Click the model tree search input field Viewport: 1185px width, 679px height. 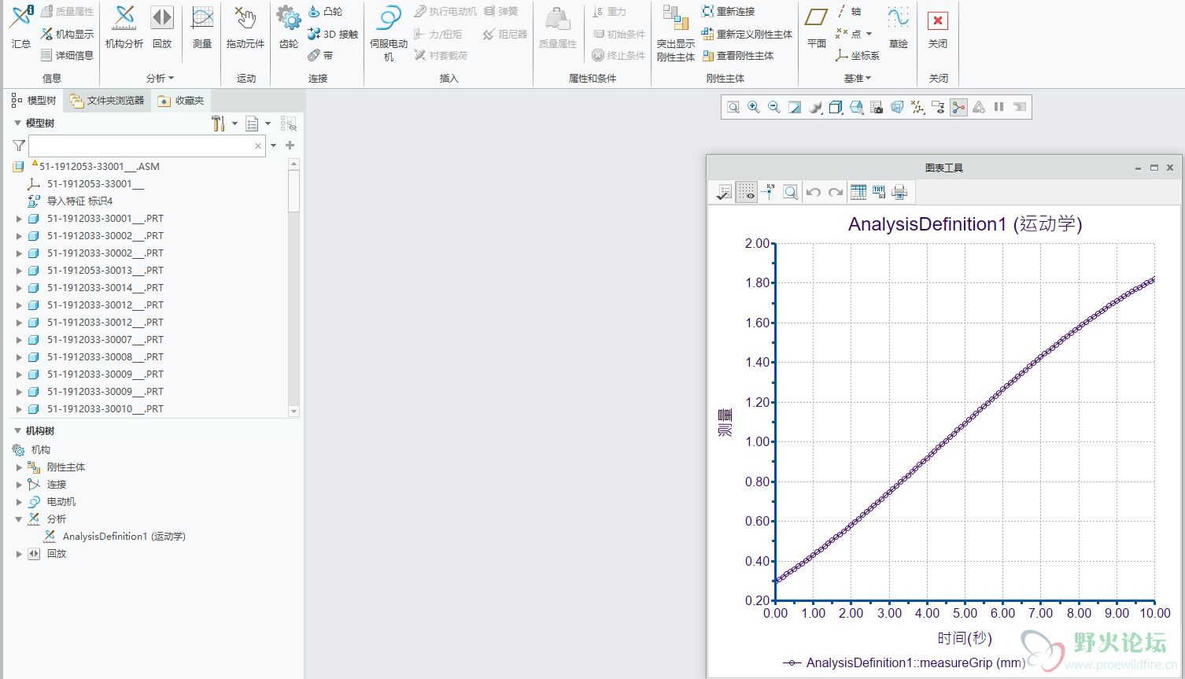[142, 146]
